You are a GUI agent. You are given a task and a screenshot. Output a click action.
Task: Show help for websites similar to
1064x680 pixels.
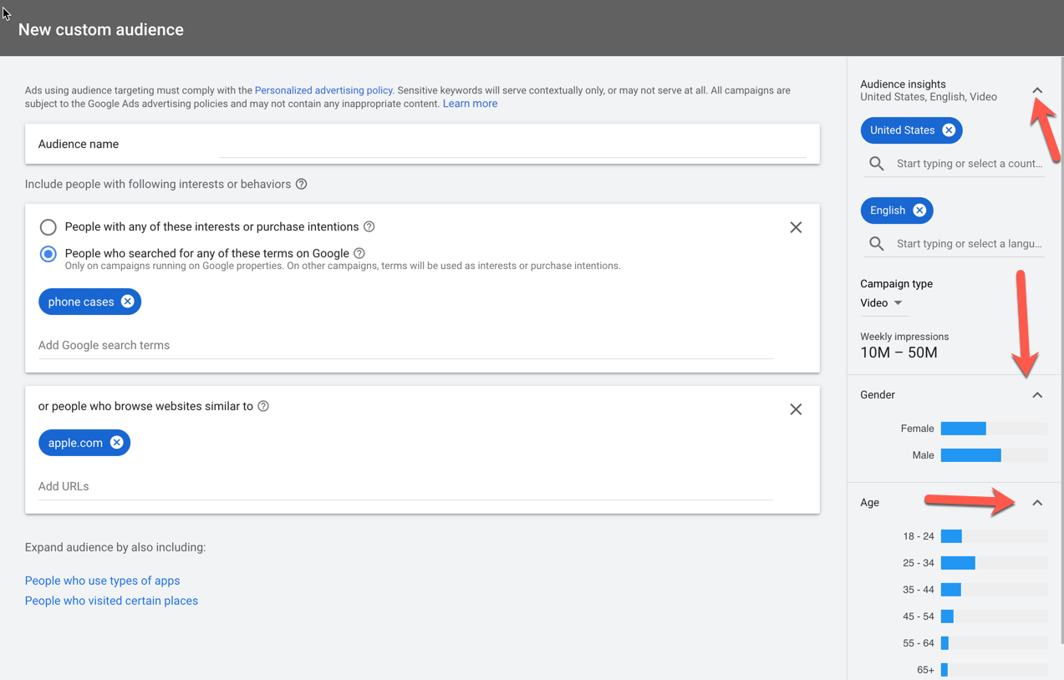(263, 406)
